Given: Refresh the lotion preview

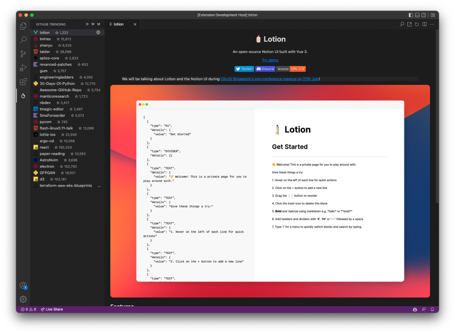Looking at the screenshot, I should point(417,24).
